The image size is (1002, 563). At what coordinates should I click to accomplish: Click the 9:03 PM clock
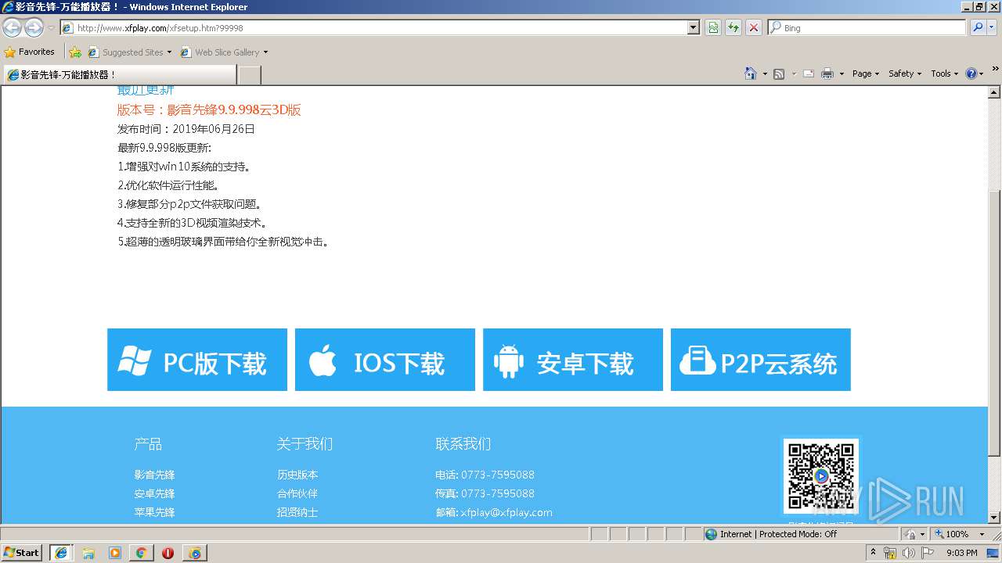[x=962, y=553]
